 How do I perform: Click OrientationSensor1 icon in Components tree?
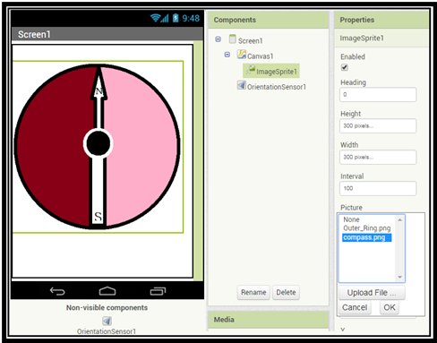pyautogui.click(x=242, y=85)
